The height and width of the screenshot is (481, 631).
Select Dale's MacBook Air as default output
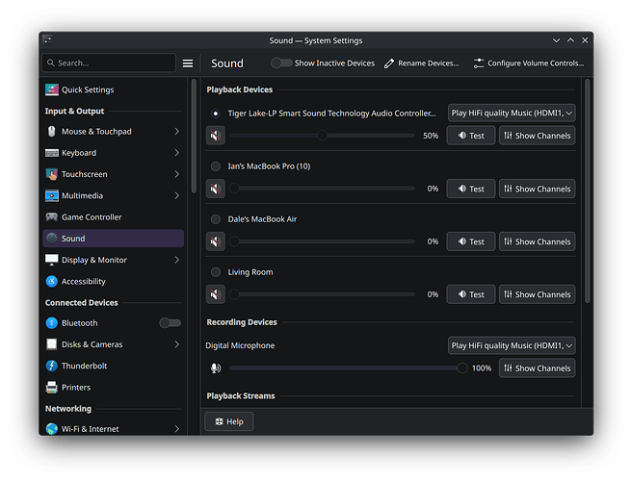pyautogui.click(x=216, y=219)
